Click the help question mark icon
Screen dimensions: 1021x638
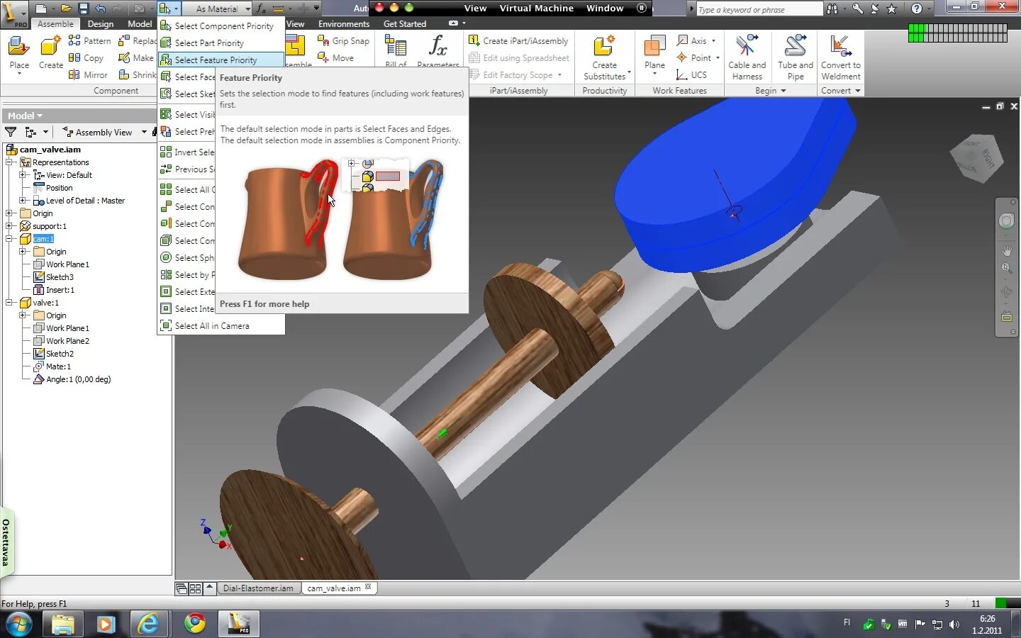pos(916,9)
